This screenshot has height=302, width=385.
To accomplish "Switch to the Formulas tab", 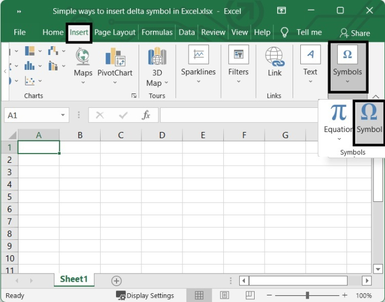I will click(x=157, y=32).
